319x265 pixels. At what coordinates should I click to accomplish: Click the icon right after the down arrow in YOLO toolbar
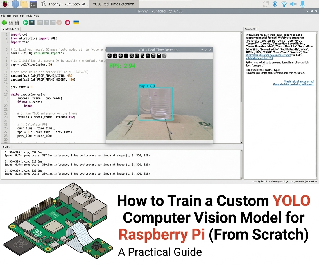pyautogui.click(x=132, y=56)
